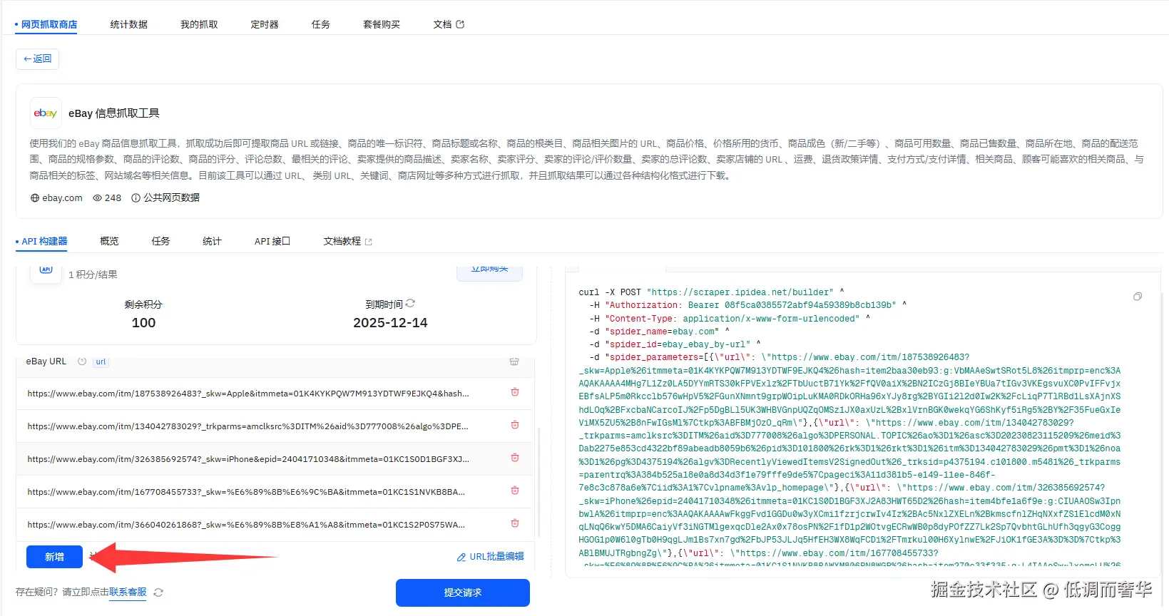Click the eBay logo thumbnail
This screenshot has height=616, width=1169.
point(46,113)
